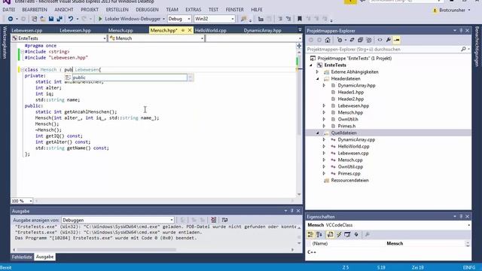Close the Mensch.hpp tab with X
Screen dimensions: 482x271
click(x=190, y=30)
